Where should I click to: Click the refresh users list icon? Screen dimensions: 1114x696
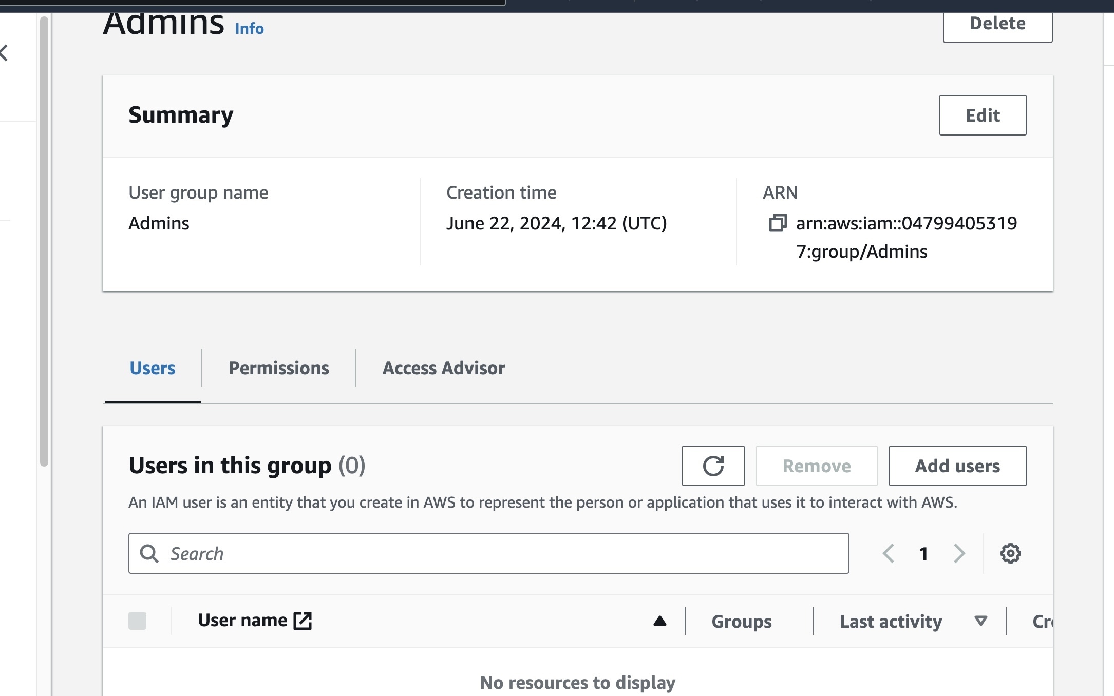point(713,466)
